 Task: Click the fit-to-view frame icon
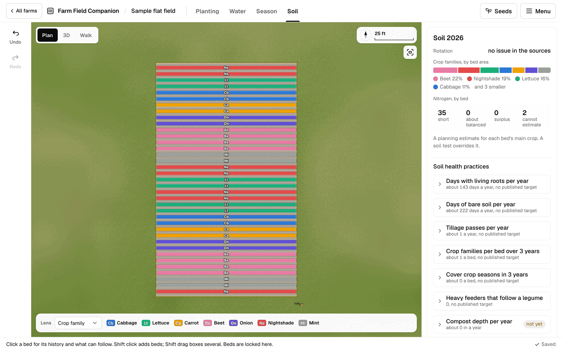(410, 52)
